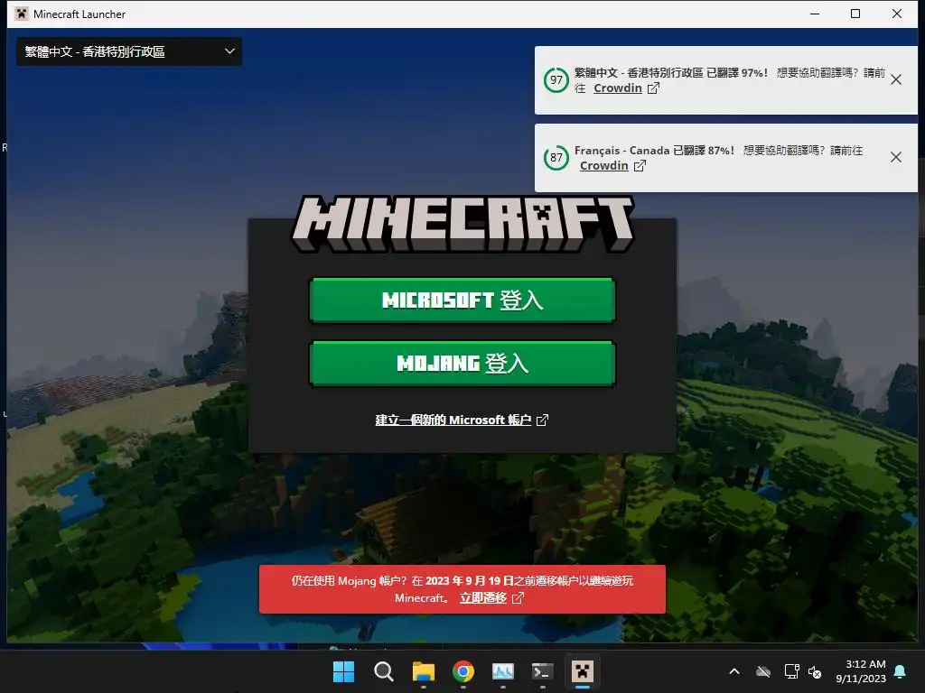Show hidden system tray icons
925x693 pixels.
(x=734, y=671)
